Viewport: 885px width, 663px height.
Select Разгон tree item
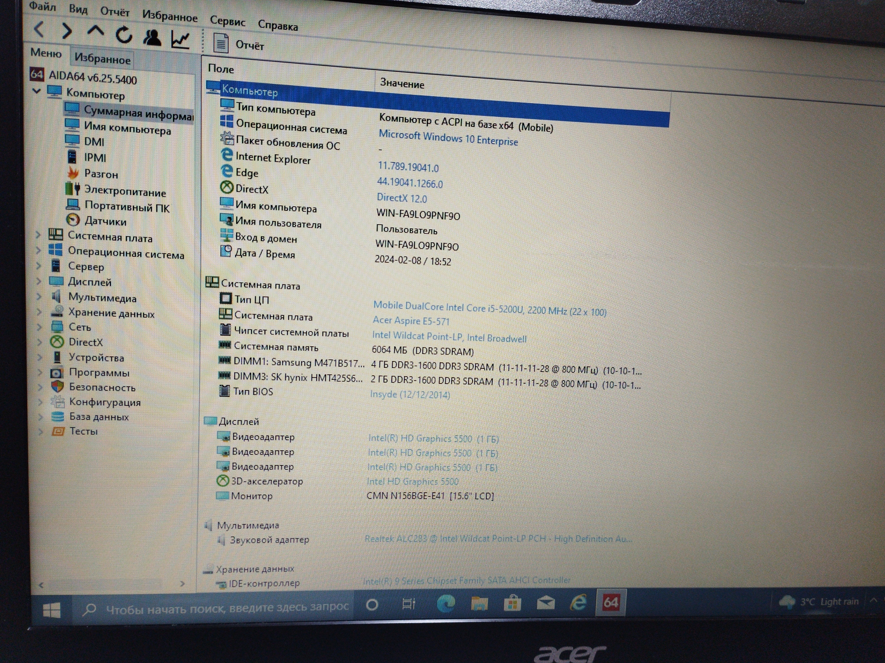click(x=92, y=174)
